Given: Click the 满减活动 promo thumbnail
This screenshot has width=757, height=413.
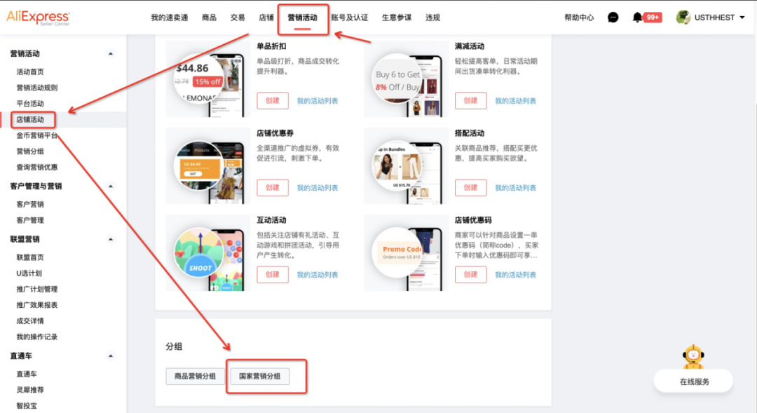Looking at the screenshot, I should (x=406, y=79).
